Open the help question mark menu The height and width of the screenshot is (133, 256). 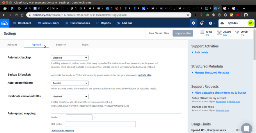212,23
